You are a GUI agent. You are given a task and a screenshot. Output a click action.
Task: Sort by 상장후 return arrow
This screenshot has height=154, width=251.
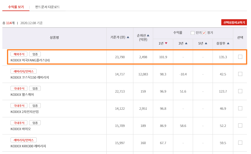228,43
